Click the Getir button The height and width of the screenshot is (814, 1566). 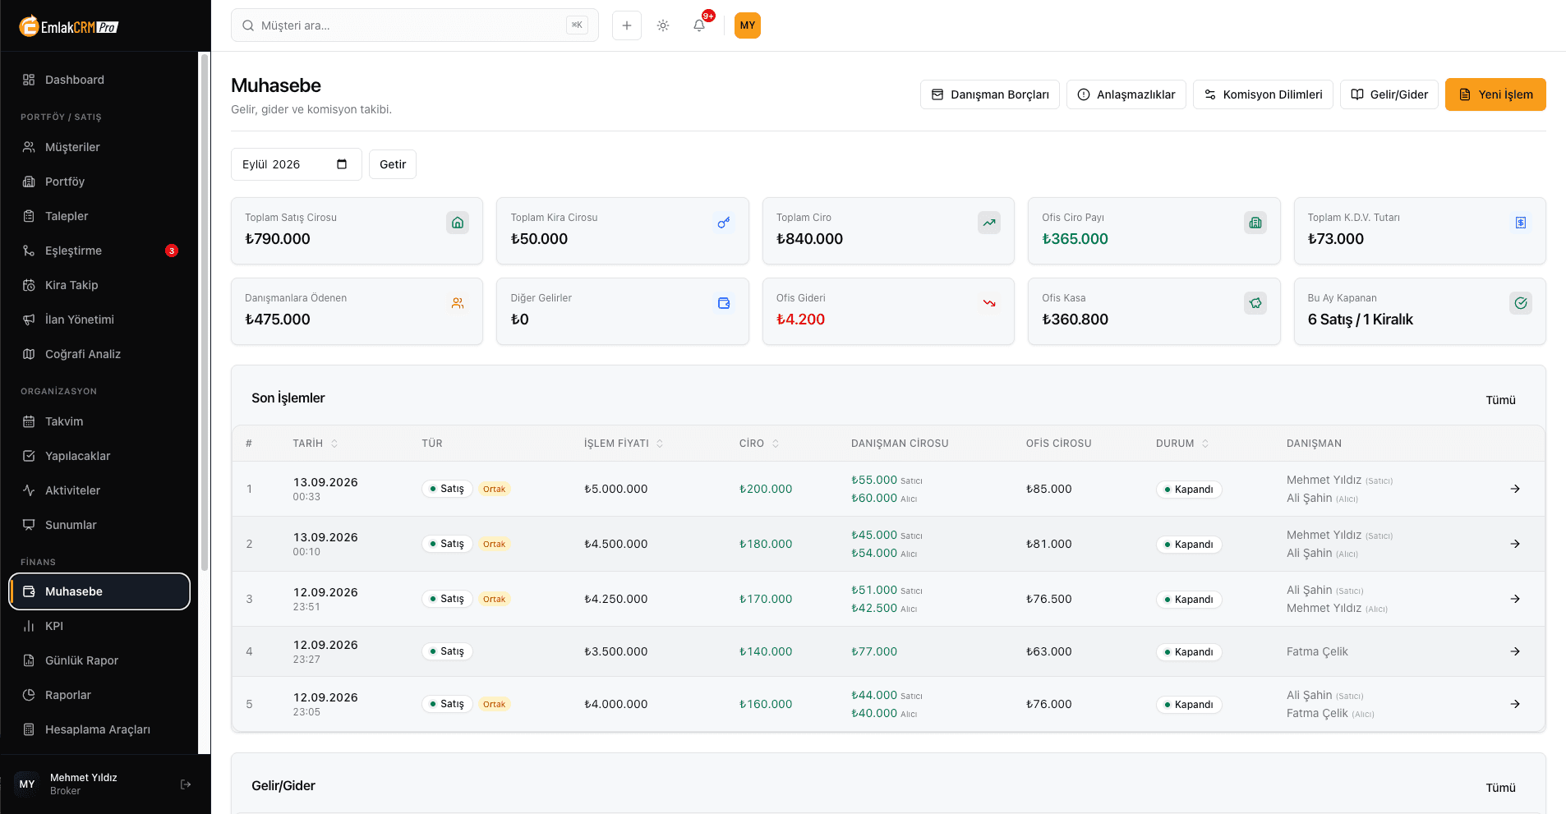(x=393, y=164)
